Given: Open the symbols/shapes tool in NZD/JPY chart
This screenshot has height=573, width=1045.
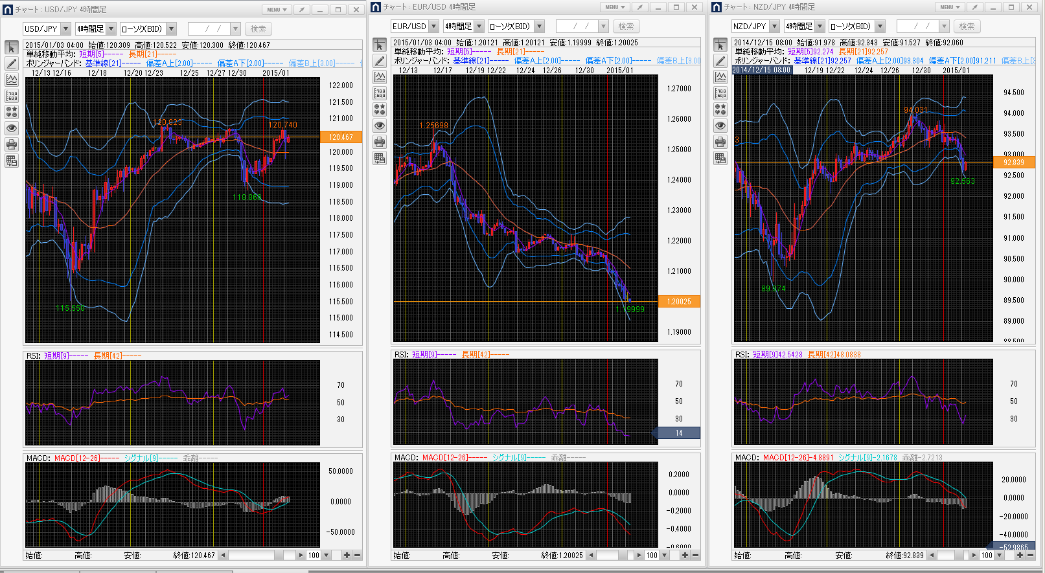Looking at the screenshot, I should (x=720, y=109).
